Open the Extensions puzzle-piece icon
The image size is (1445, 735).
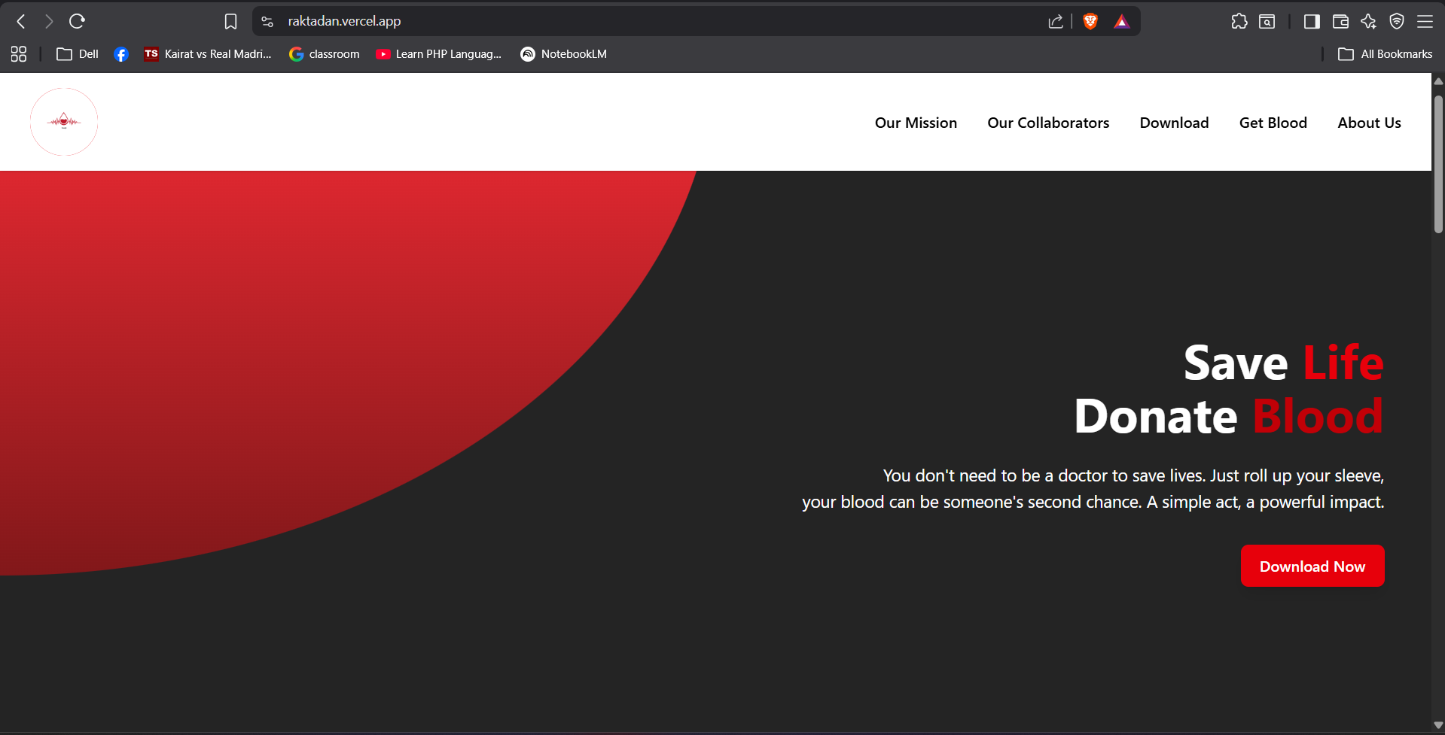[x=1239, y=21]
